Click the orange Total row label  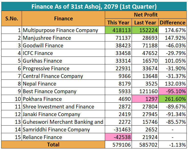pyautogui.click(x=53, y=145)
